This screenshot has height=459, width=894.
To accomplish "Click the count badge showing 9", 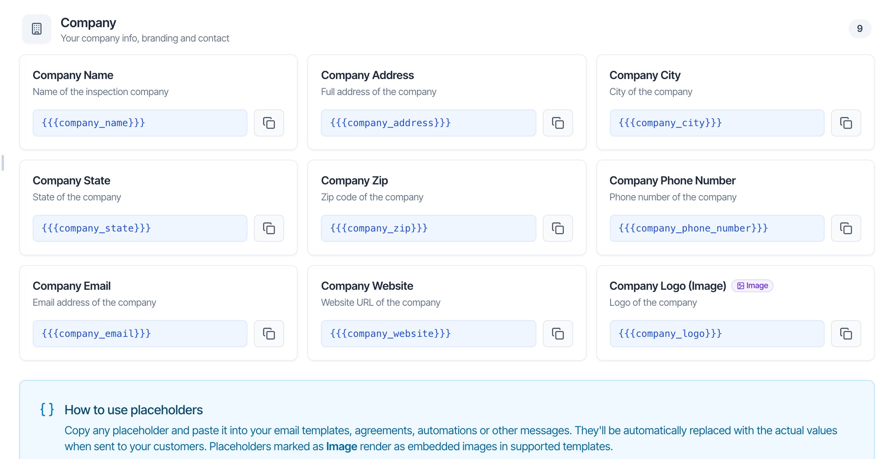I will click(860, 29).
